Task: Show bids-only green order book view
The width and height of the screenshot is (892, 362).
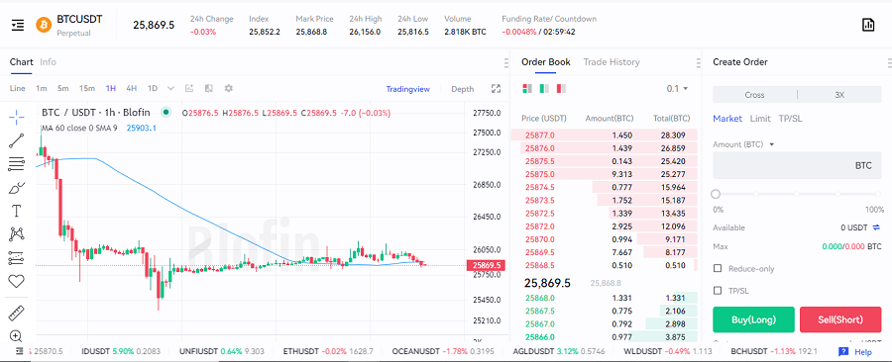Action: tap(544, 88)
